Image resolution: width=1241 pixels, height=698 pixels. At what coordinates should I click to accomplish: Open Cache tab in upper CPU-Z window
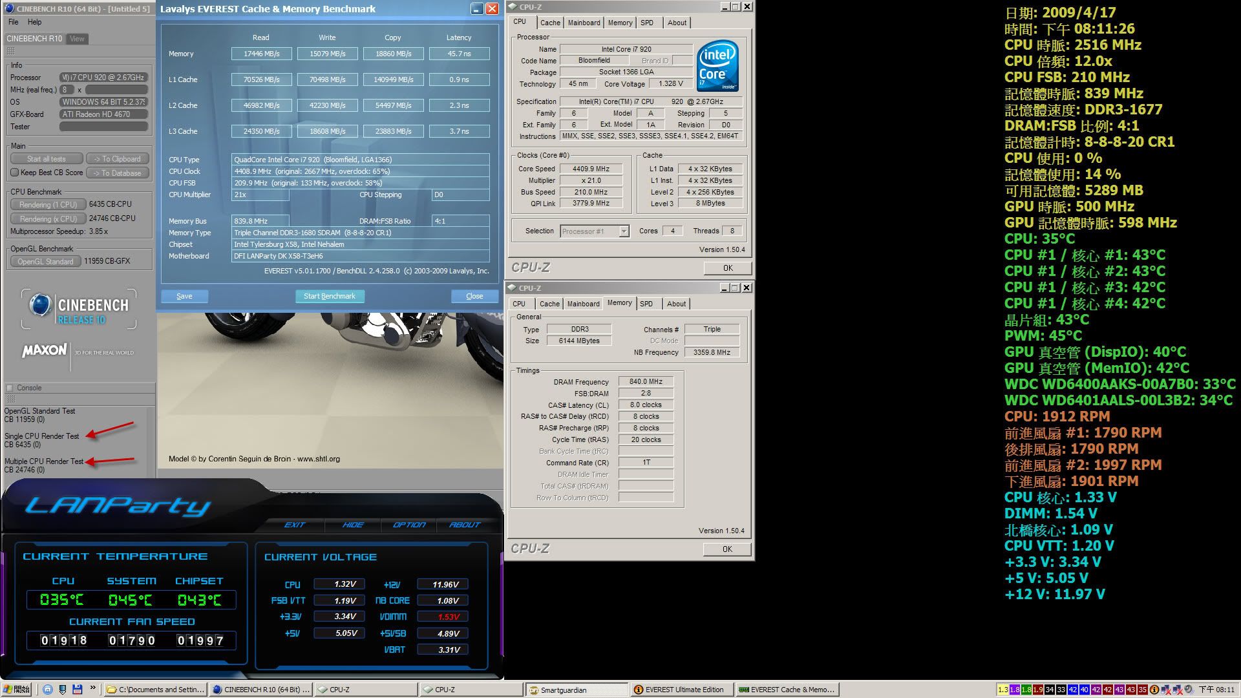550,23
